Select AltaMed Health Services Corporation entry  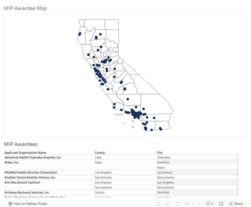click(x=31, y=172)
